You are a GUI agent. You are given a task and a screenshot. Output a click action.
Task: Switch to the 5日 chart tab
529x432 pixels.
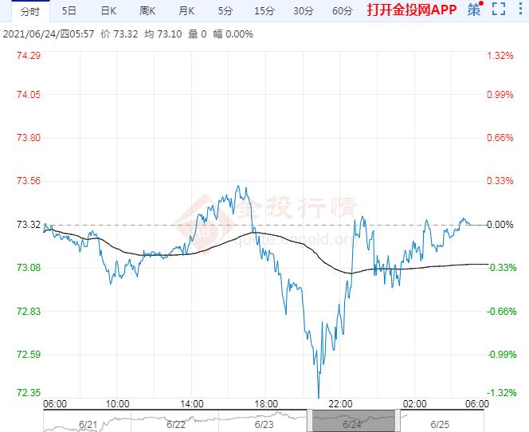(69, 11)
